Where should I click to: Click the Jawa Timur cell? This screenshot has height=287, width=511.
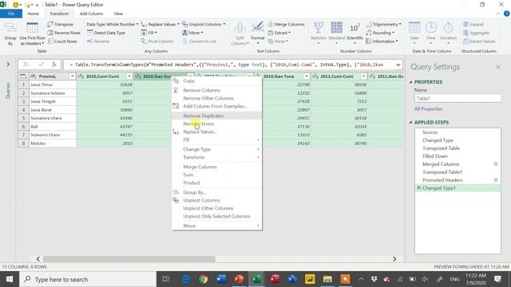coord(53,85)
